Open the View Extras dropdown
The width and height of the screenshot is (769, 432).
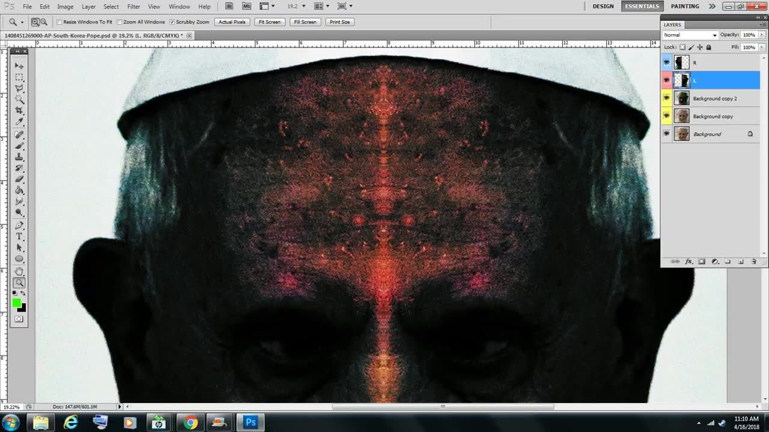point(267,6)
